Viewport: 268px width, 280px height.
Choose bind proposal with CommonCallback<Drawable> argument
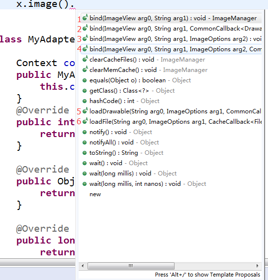pos(172,29)
